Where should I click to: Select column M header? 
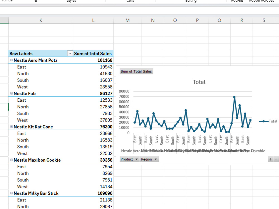pyautogui.click(x=128, y=20)
